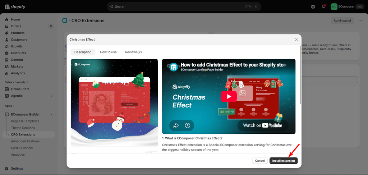The image size is (368, 175).
Task: Click the EComposer channel avatar on video
Action: (x=174, y=67)
